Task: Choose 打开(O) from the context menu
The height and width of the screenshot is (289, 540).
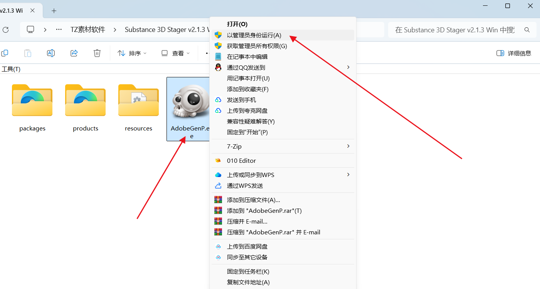Action: coord(283,24)
